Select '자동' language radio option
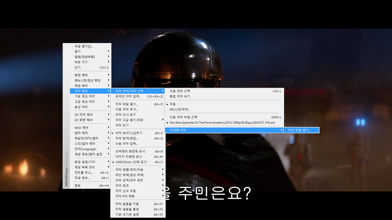The width and height of the screenshot is (392, 220). (224, 104)
